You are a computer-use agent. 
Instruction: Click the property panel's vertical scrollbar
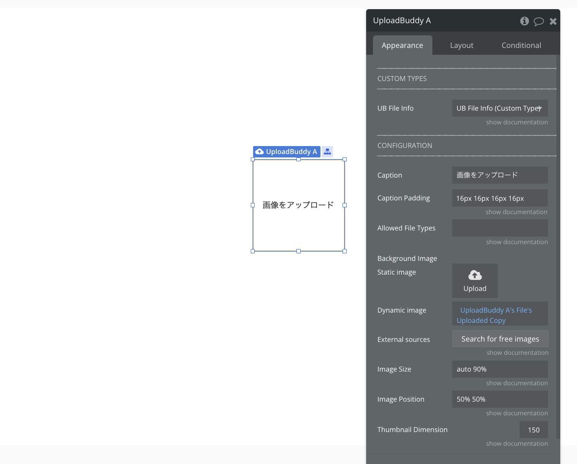click(558, 246)
